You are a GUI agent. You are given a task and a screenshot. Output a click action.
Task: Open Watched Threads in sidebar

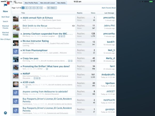(5, 34)
